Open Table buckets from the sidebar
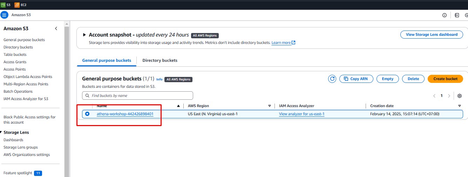Viewport: 468px width, 177px height. 15,54
